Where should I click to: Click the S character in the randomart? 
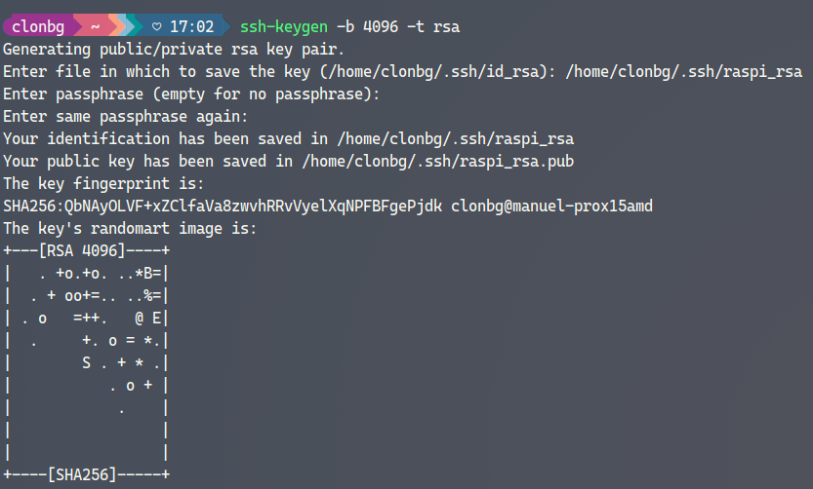coord(87,362)
